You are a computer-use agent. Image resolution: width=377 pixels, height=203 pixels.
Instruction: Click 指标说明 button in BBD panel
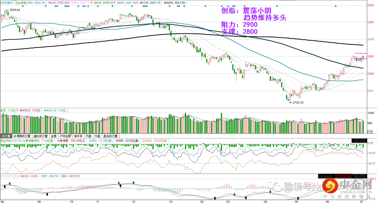359,141
